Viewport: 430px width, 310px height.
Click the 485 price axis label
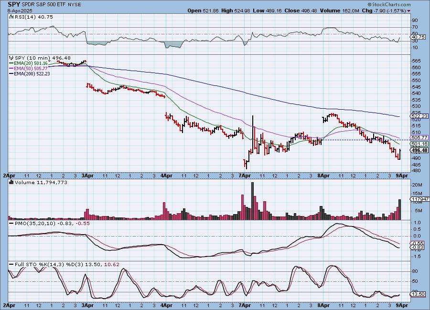[416, 165]
